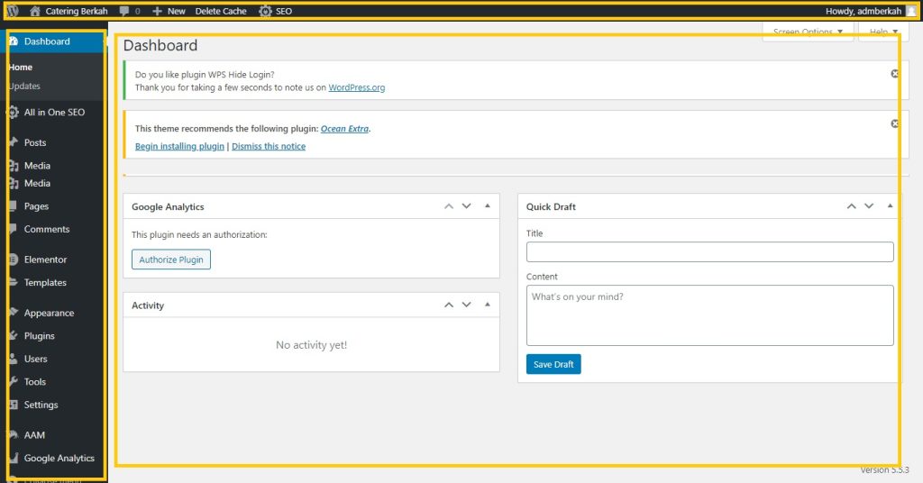Click the Posts pin icon in sidebar
The height and width of the screenshot is (483, 923).
pyautogui.click(x=14, y=142)
